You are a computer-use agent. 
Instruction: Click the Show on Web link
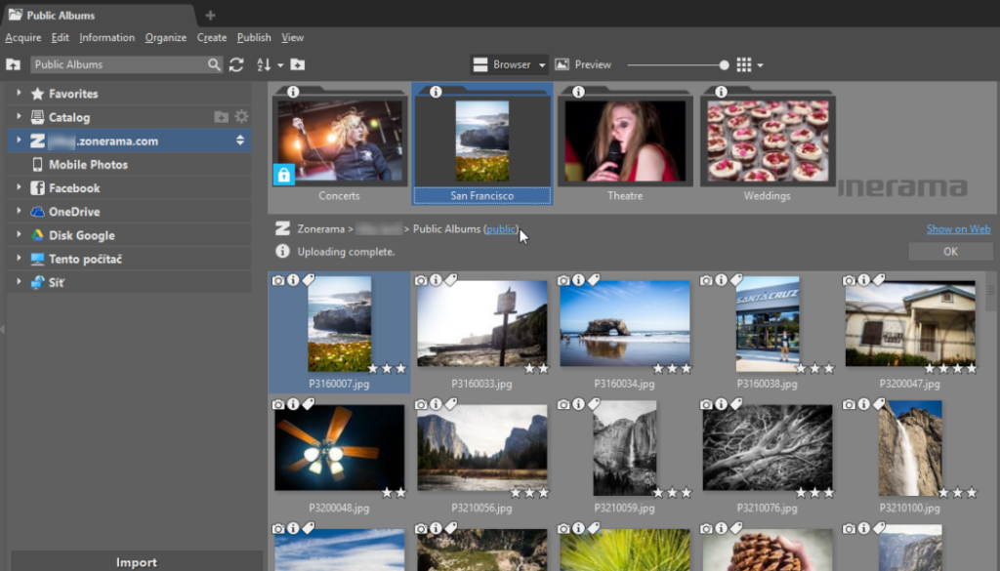[x=958, y=228]
